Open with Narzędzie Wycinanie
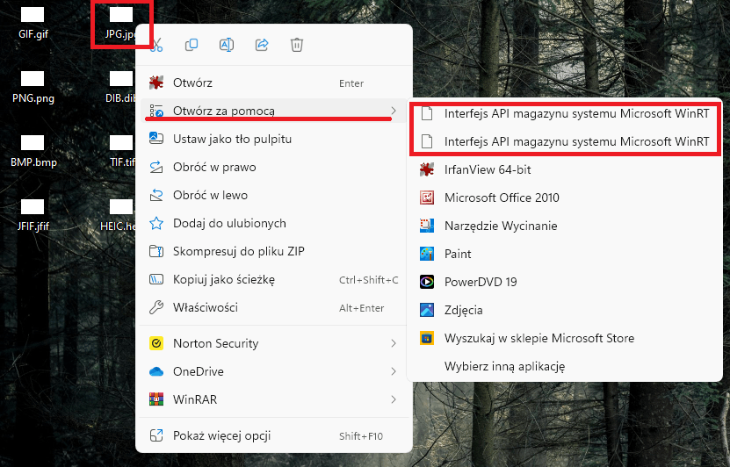730x467 pixels. pyautogui.click(x=565, y=226)
